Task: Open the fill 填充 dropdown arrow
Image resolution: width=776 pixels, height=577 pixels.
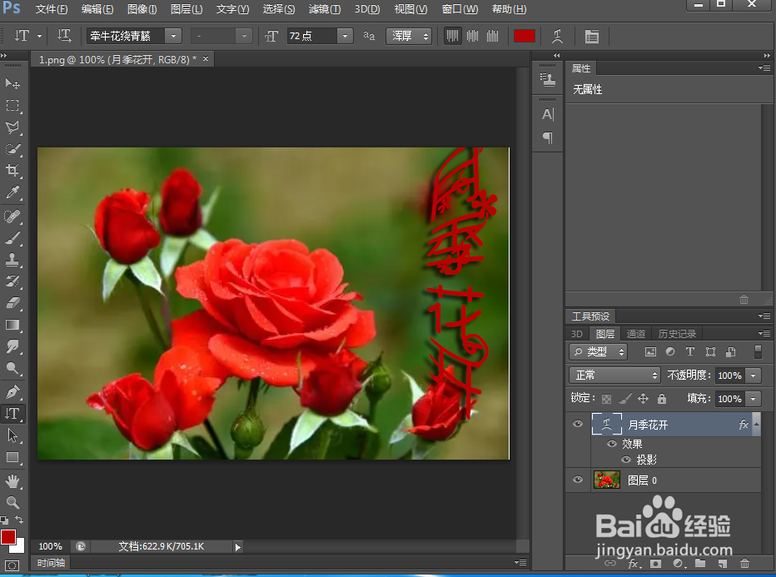Action: 754,398
